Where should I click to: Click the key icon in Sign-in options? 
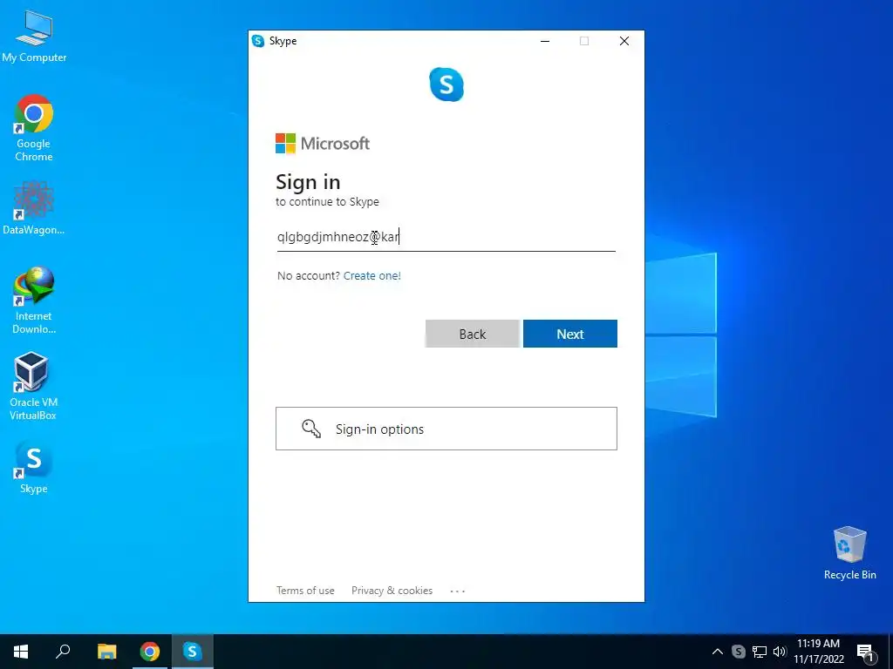[311, 429]
